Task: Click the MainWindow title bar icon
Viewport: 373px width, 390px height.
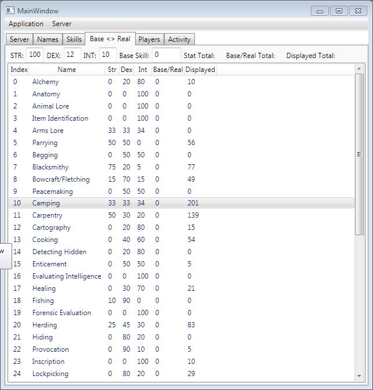Action: pyautogui.click(x=10, y=10)
